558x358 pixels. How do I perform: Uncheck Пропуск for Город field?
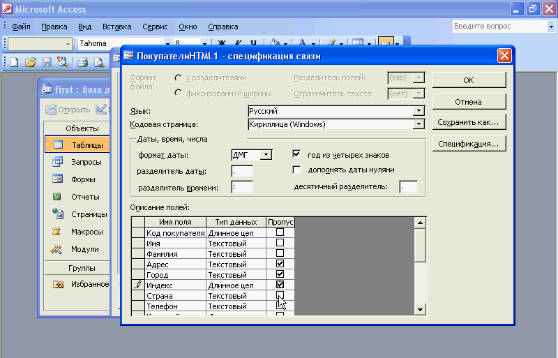(x=280, y=274)
